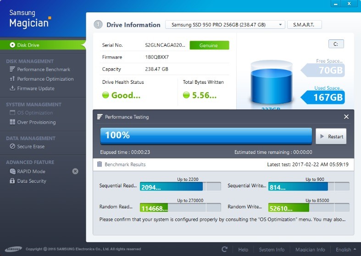
Task: Click the Secure Erase prohibition icon
Action: pos(12,147)
